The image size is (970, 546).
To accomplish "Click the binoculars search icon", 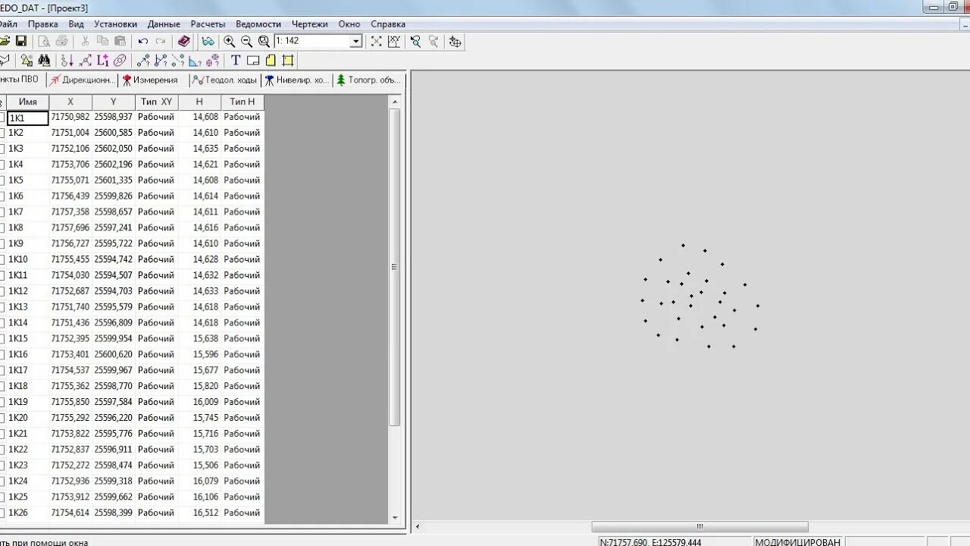I will point(44,60).
